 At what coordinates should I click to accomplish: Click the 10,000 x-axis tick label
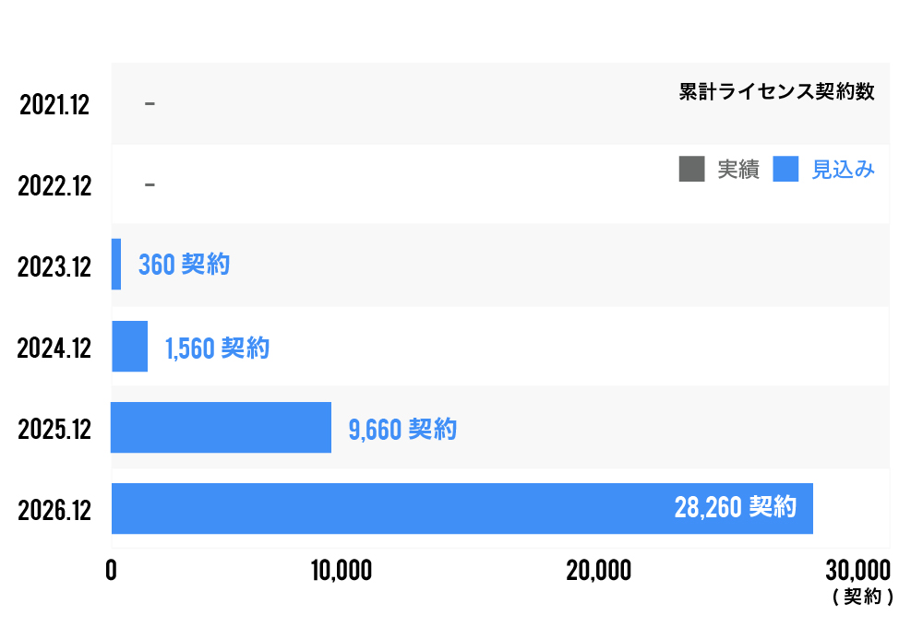pos(341,571)
